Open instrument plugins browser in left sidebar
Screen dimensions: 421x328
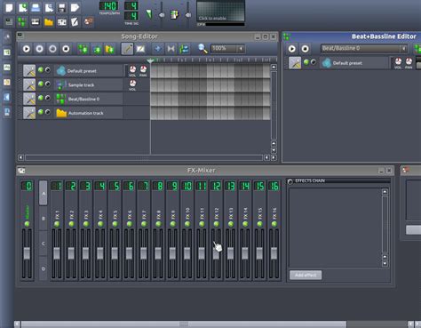pyautogui.click(x=7, y=37)
